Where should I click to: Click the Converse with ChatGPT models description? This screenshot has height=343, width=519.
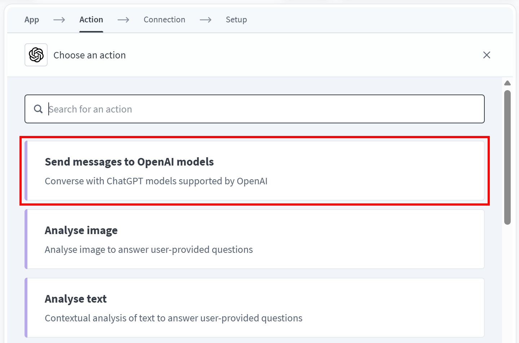tap(156, 181)
